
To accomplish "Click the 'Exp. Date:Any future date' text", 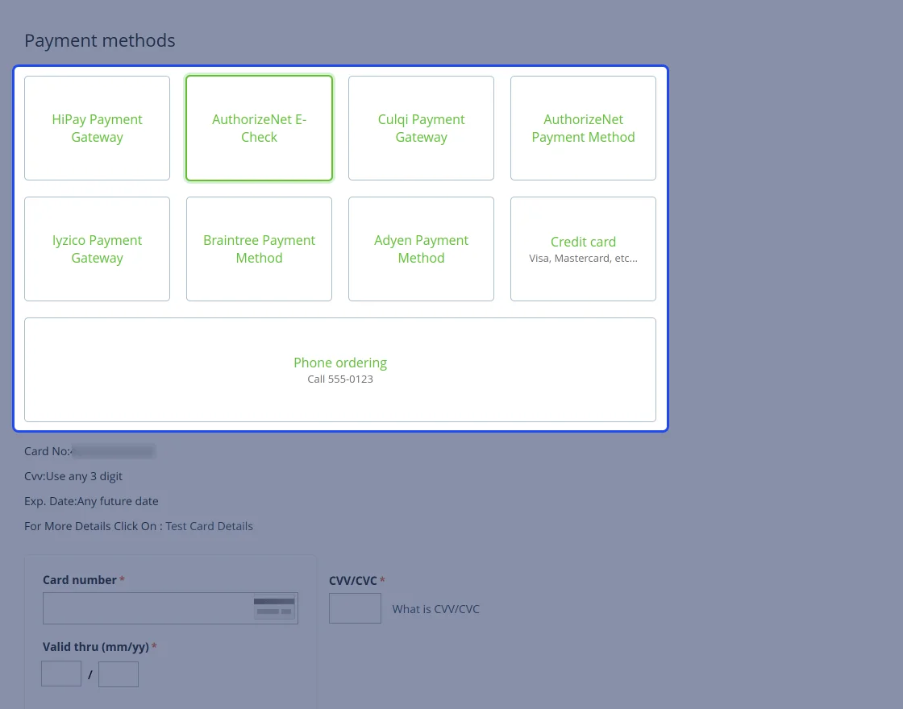I will pyautogui.click(x=91, y=501).
